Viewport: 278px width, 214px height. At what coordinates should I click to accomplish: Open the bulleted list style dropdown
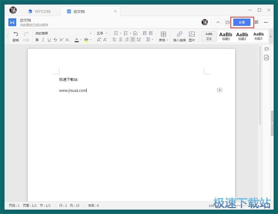pyautogui.click(x=121, y=33)
